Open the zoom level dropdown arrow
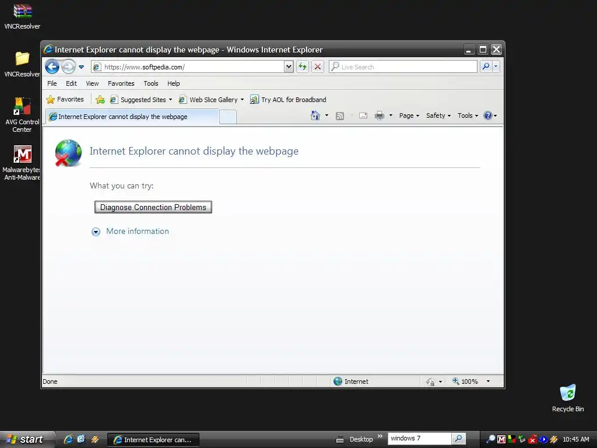Screen dimensions: 597x448 488,381
